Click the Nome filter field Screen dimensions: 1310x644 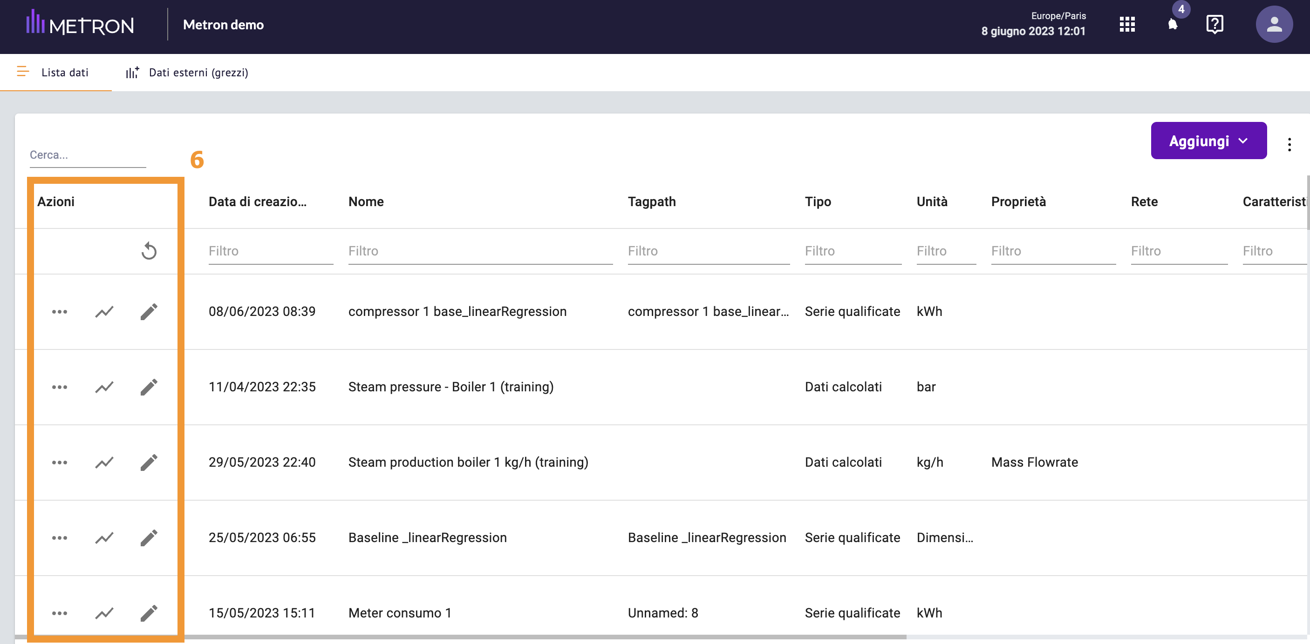(x=480, y=251)
